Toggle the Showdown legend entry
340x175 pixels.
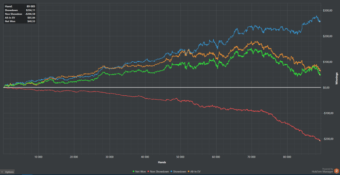[x=178, y=172]
